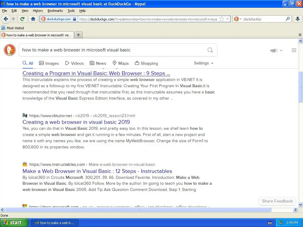Expand the chevron beside the megaphone
This screenshot has height=227, width=303.
click(281, 50)
